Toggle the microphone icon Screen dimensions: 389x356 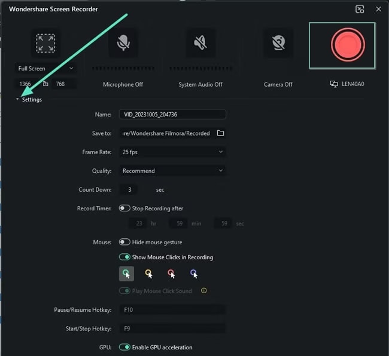tap(123, 42)
